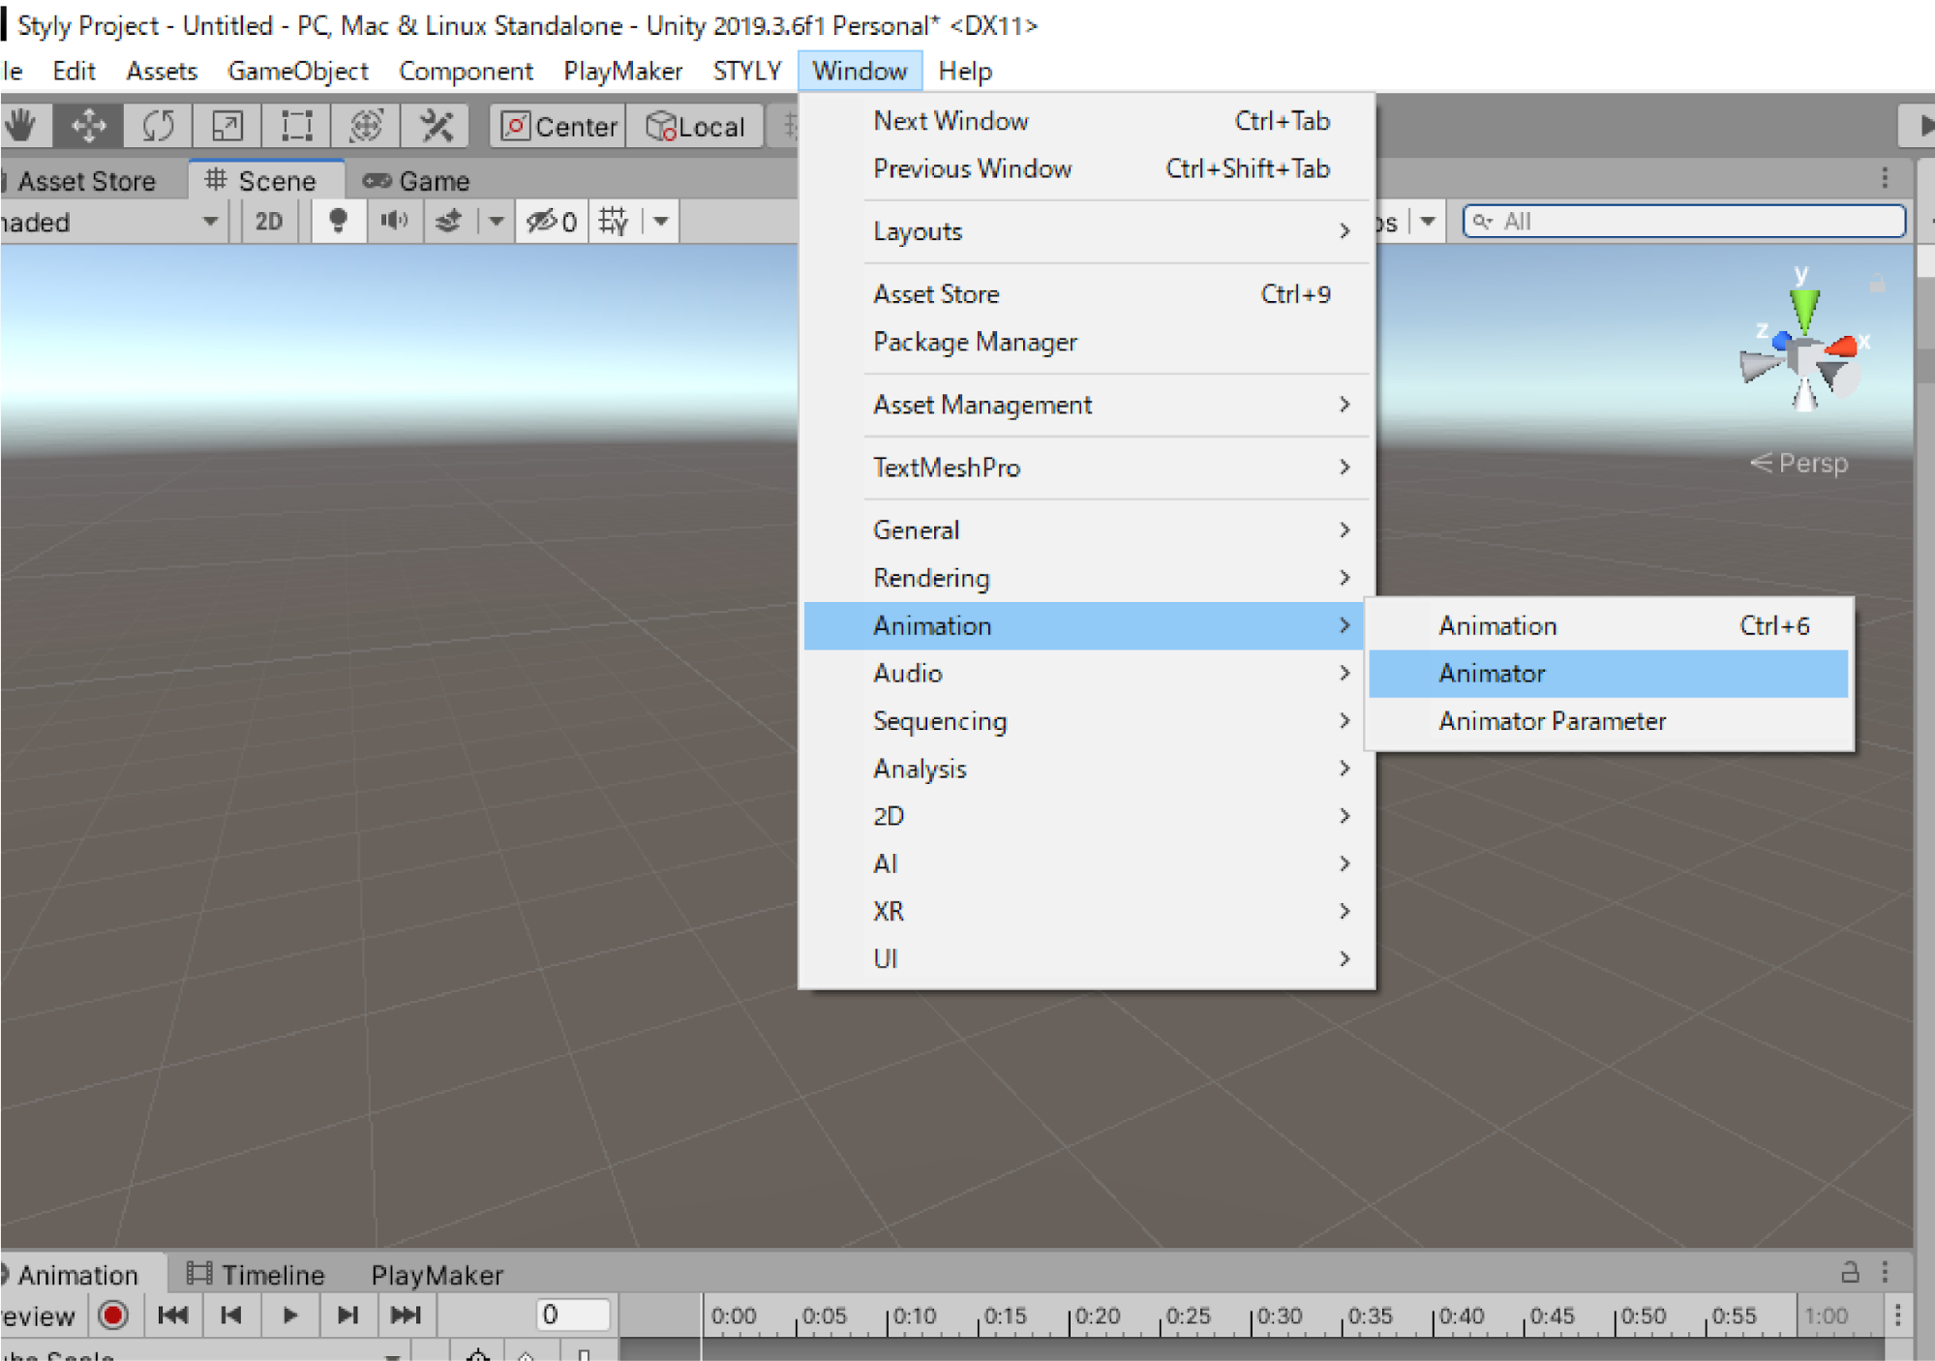Select the Rotate tool
Viewport: 1935px width, 1361px height.
pos(158,126)
